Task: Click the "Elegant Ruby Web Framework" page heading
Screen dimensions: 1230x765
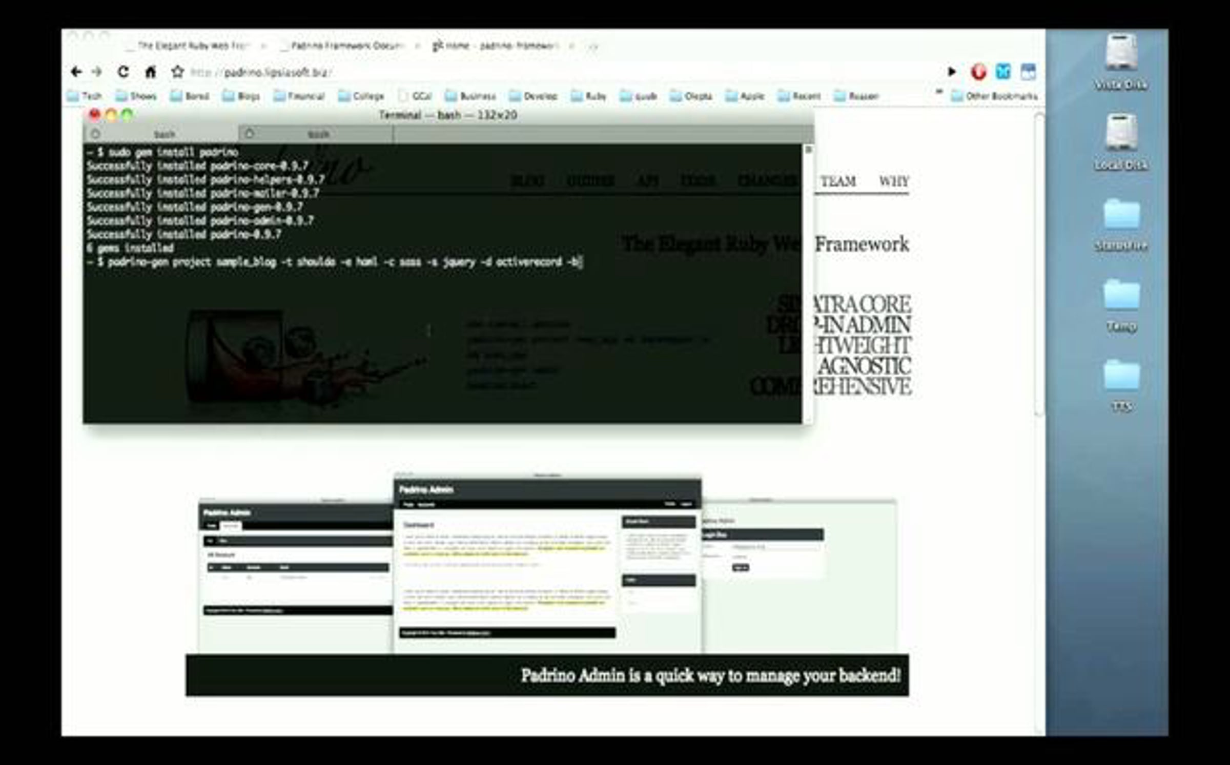Action: point(765,244)
